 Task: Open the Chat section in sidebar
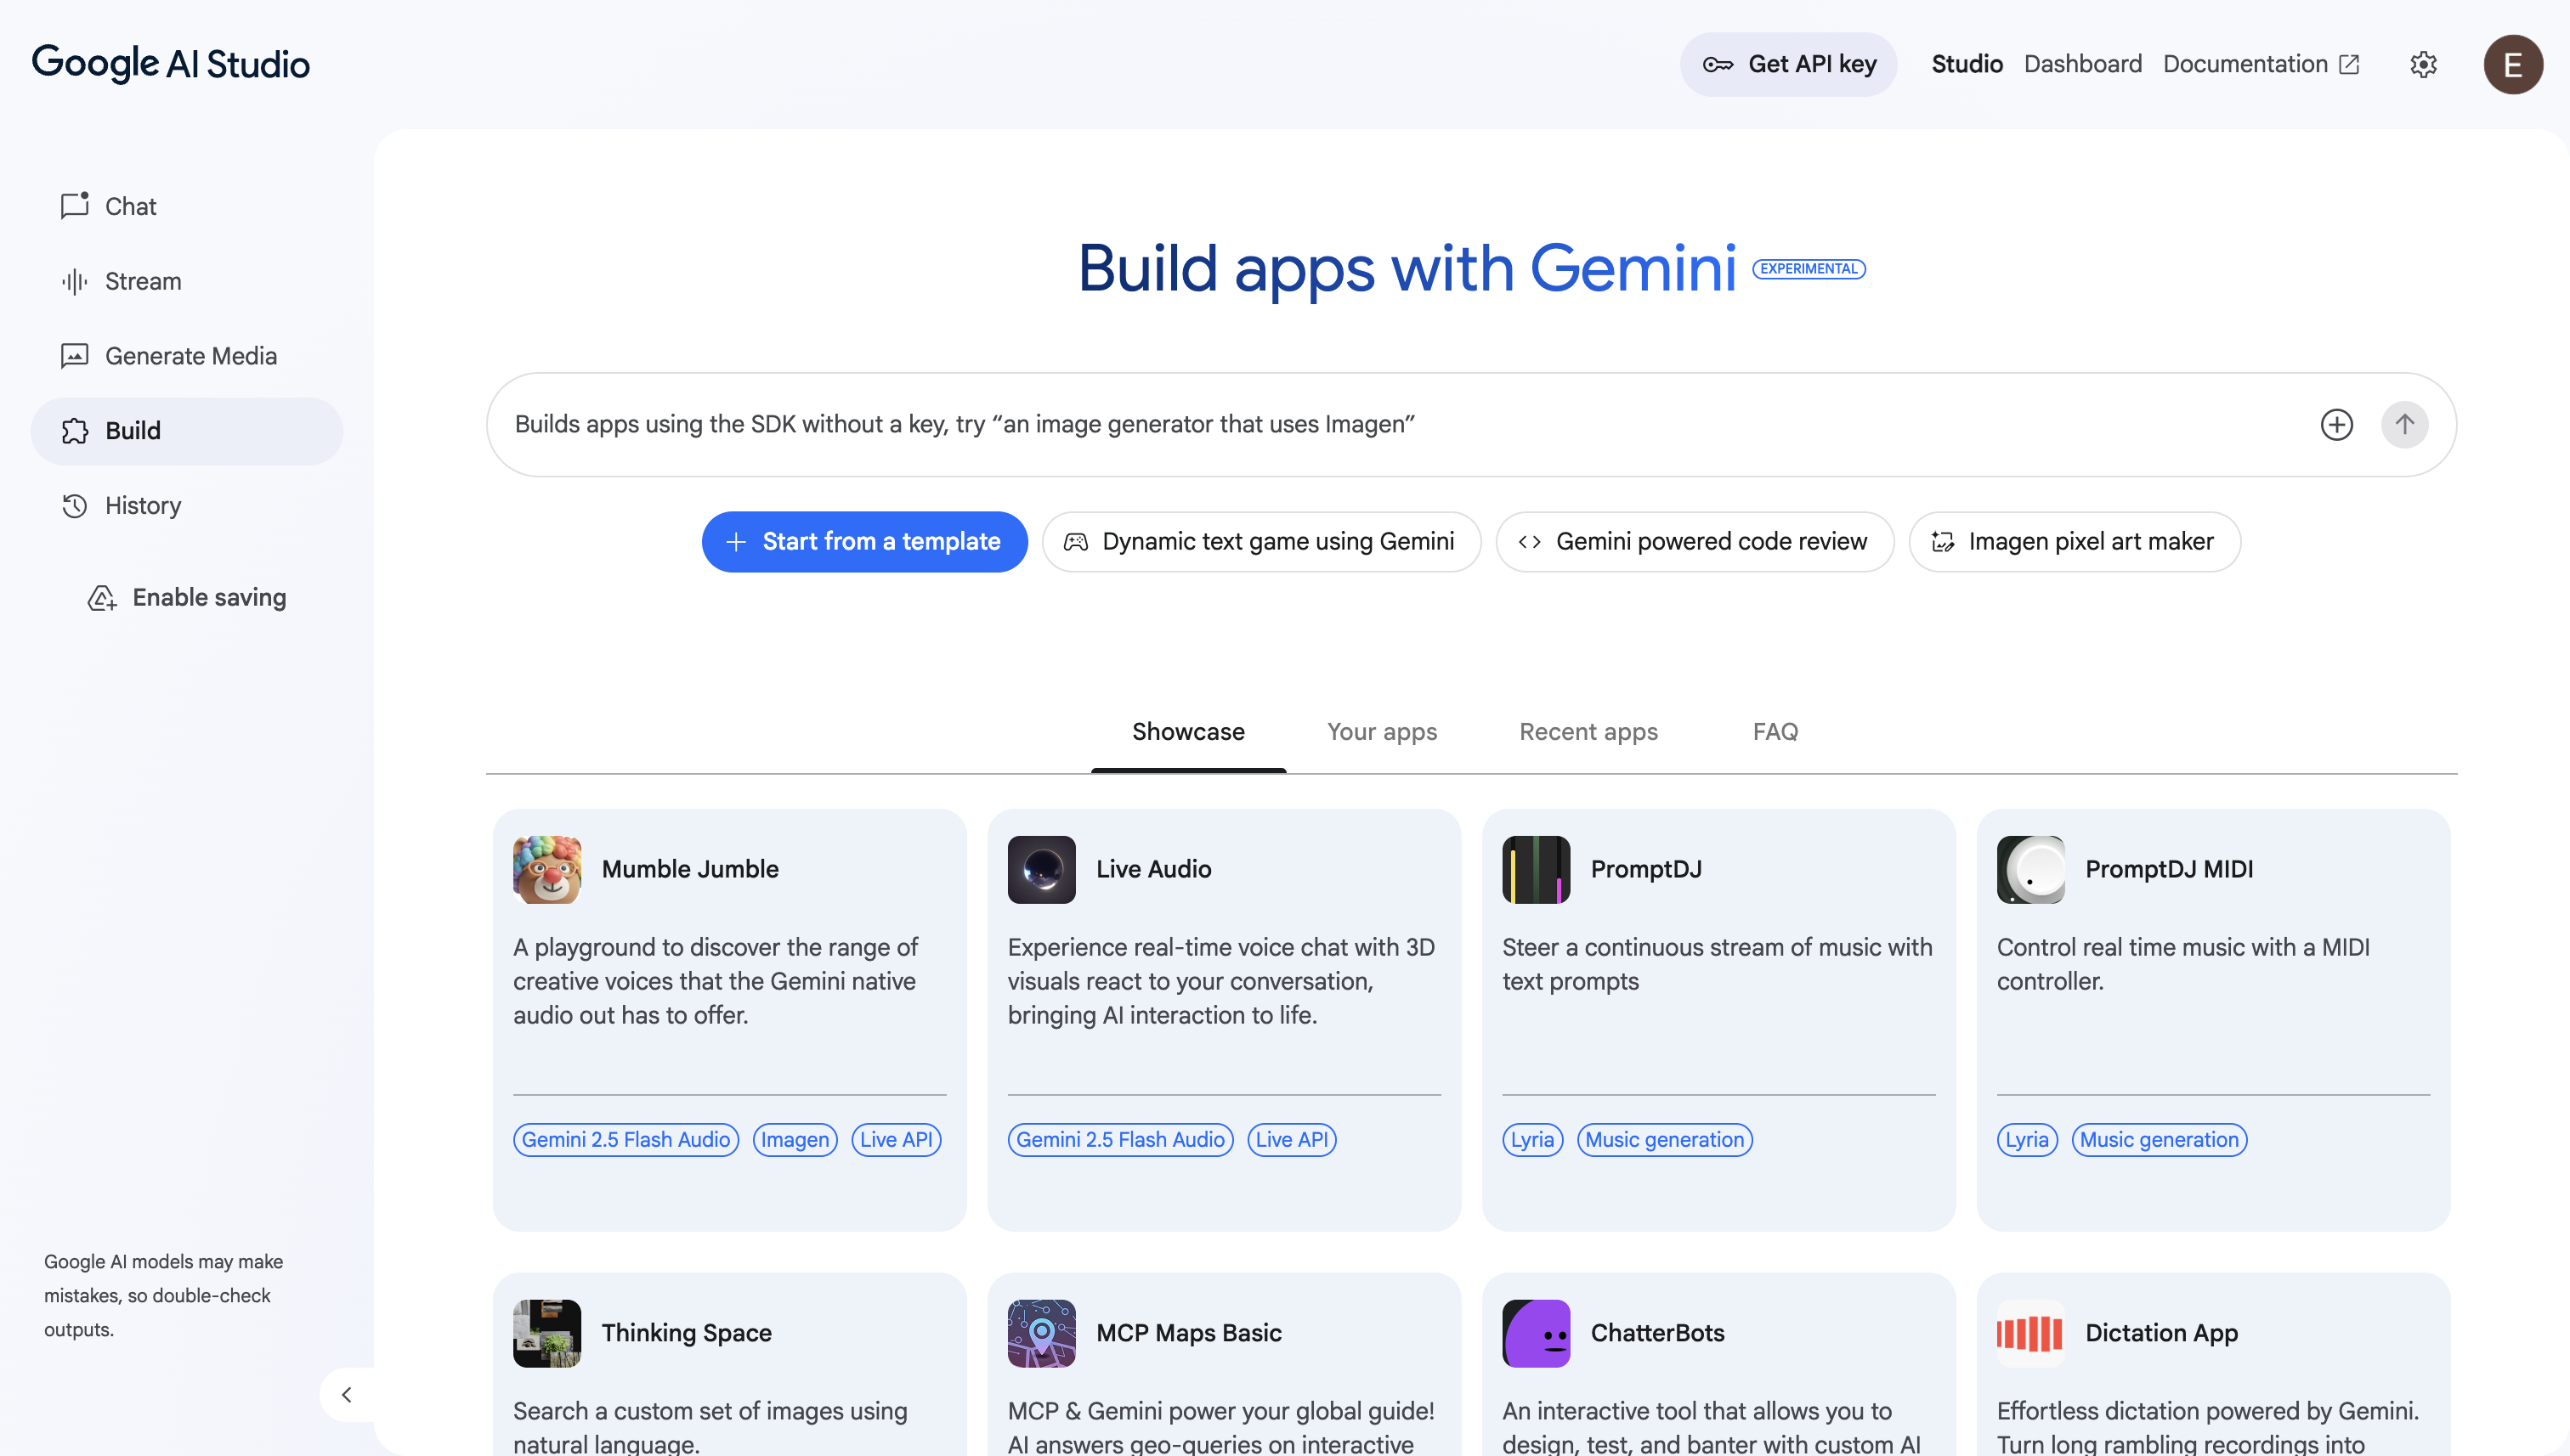(187, 206)
